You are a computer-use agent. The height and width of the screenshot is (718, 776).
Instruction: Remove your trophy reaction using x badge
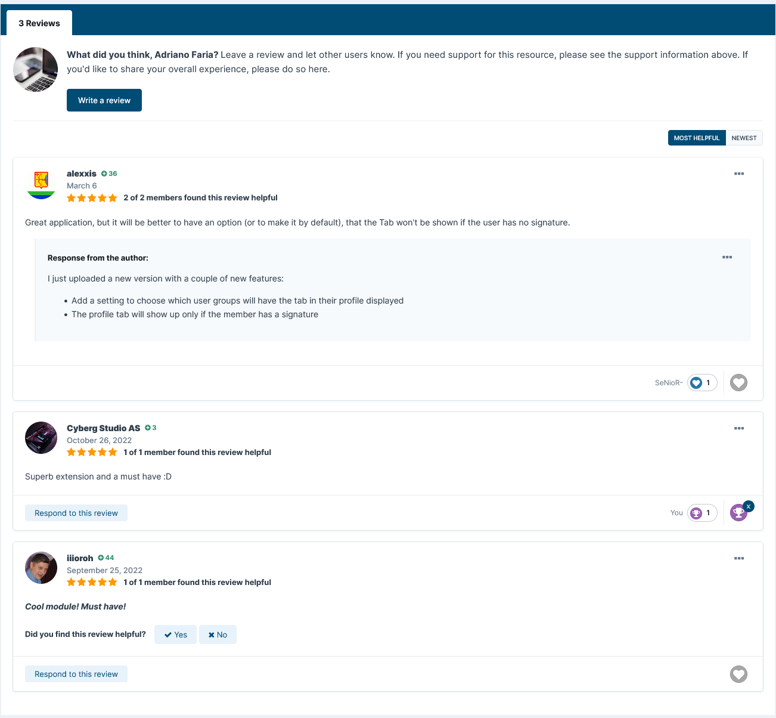pyautogui.click(x=749, y=506)
